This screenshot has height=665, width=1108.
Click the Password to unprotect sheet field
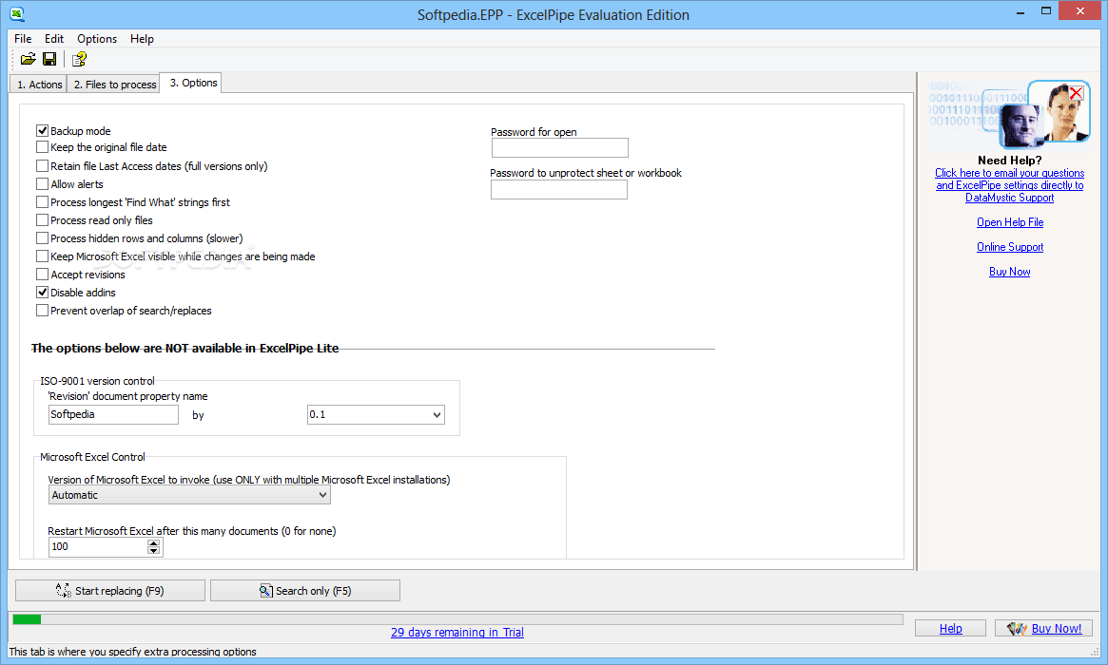pos(559,189)
